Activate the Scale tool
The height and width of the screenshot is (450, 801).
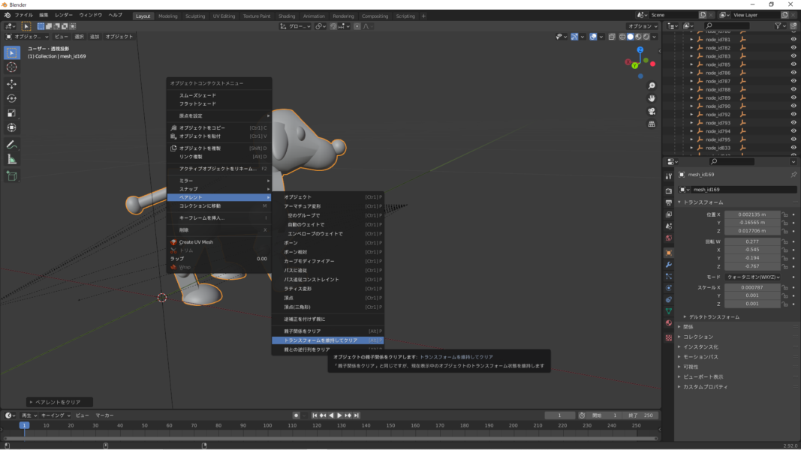pos(12,113)
